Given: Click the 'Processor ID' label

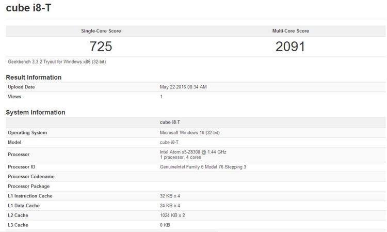Looking at the screenshot, I should (x=22, y=167).
